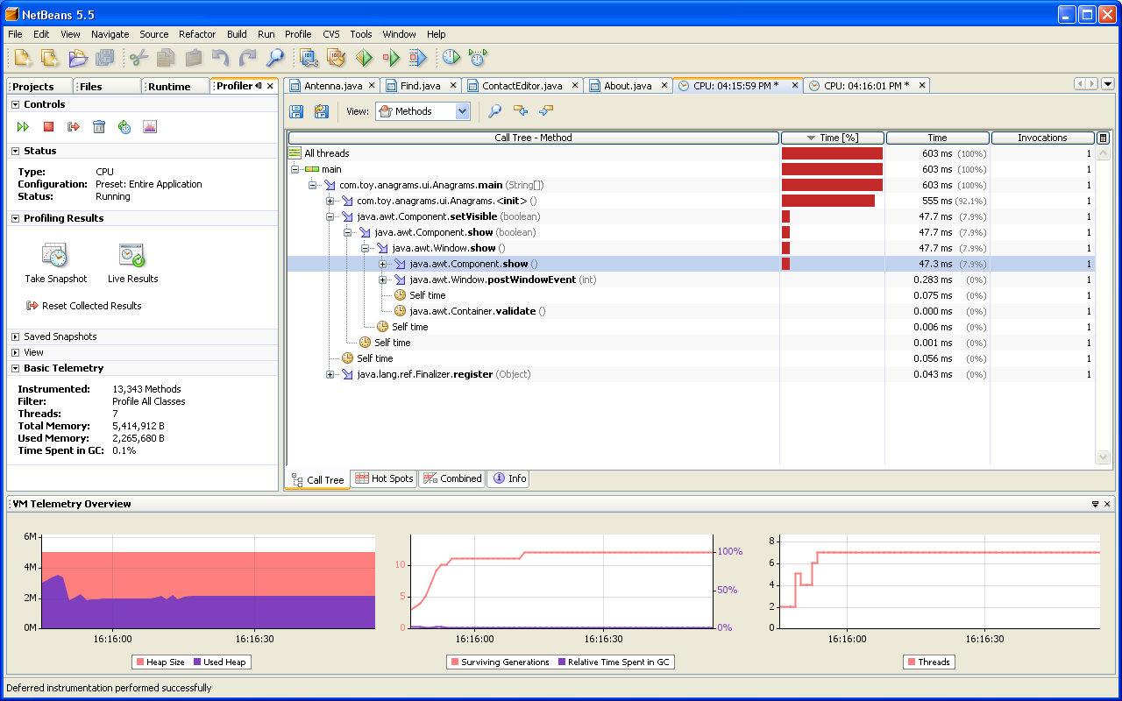
Task: Collapse the Controls section toggle
Action: coord(16,104)
